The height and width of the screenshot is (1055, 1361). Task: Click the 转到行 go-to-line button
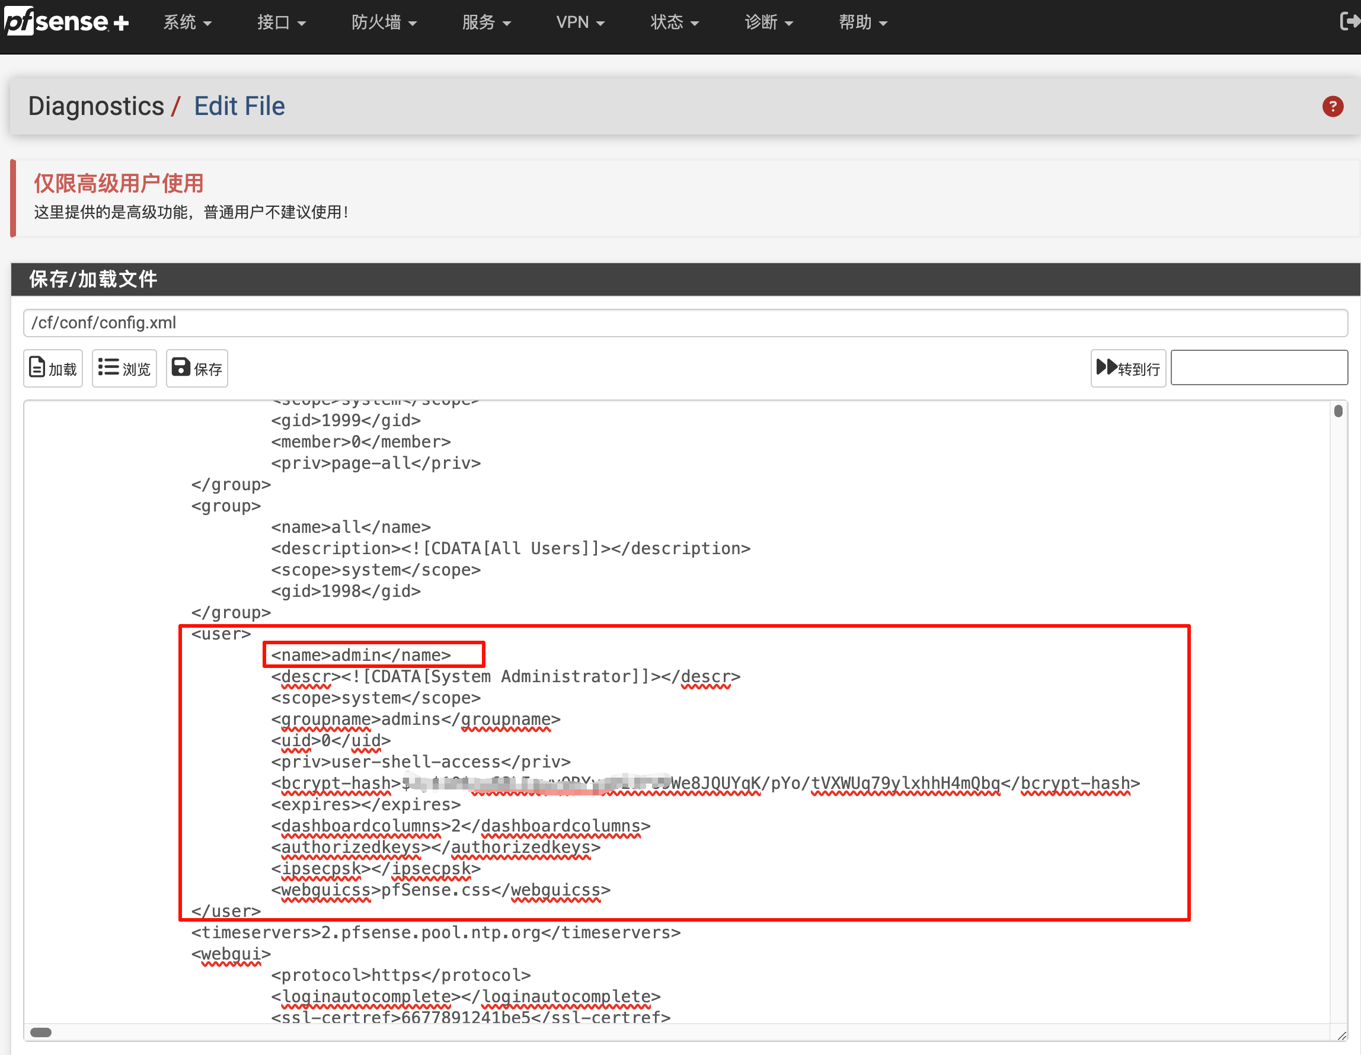[1127, 368]
